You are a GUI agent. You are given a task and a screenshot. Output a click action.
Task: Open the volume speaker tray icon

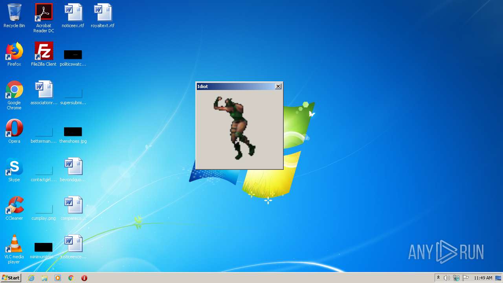(x=447, y=278)
